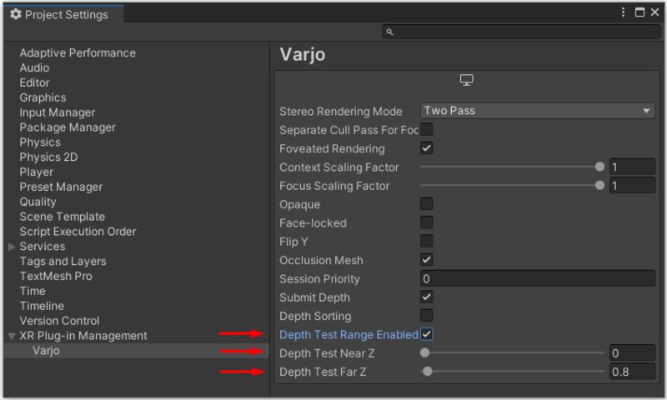Enable the Depth Sorting checkbox

pos(427,316)
